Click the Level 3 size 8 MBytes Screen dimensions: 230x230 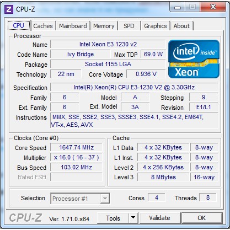coord(163,177)
